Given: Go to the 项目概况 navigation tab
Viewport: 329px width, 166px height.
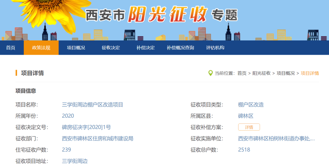Looking at the screenshot, I should (x=76, y=48).
